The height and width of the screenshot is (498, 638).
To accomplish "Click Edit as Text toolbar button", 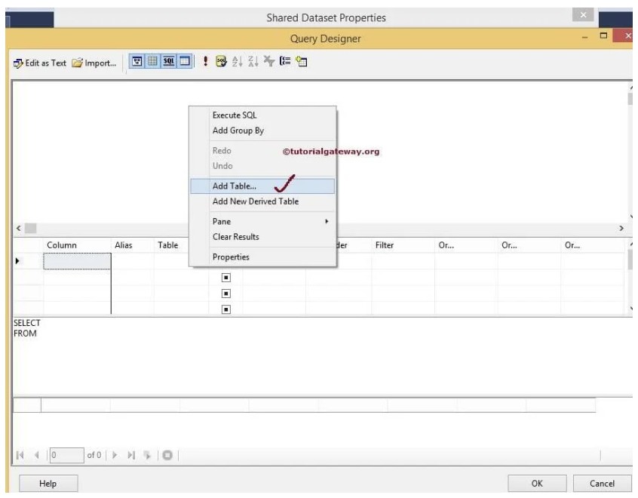I will (x=39, y=63).
